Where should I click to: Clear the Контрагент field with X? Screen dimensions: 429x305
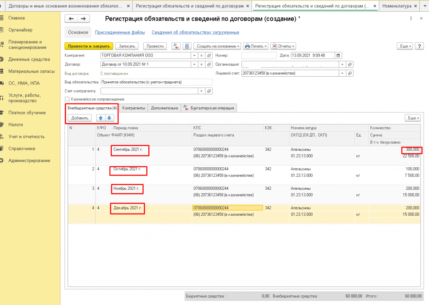[x=202, y=55]
